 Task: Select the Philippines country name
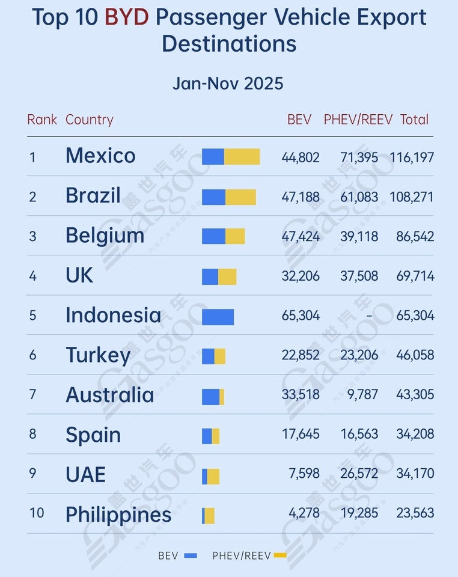pyautogui.click(x=118, y=514)
